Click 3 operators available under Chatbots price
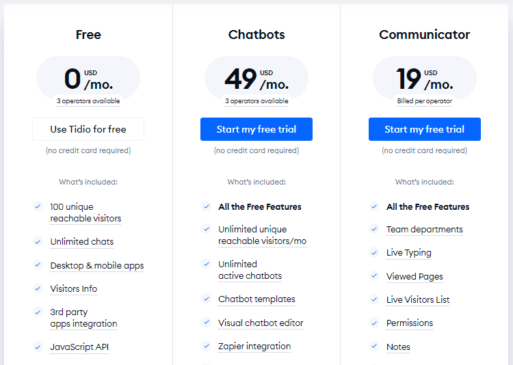 (256, 101)
